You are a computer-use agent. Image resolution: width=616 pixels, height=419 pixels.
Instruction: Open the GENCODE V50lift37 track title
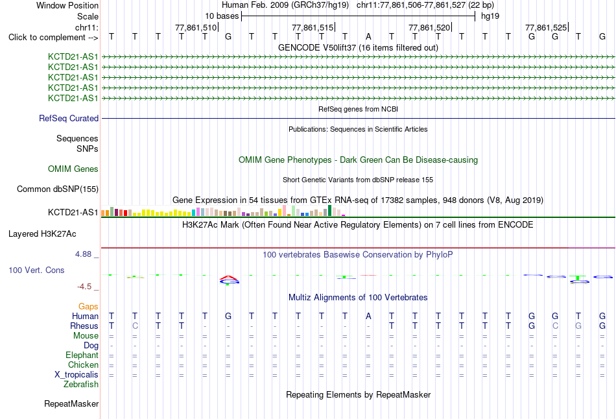pos(358,47)
